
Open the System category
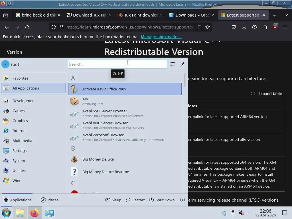pyautogui.click(x=33, y=161)
